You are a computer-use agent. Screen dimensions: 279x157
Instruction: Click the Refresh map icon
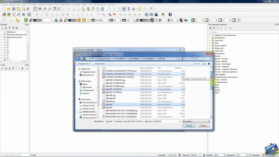click(102, 9)
